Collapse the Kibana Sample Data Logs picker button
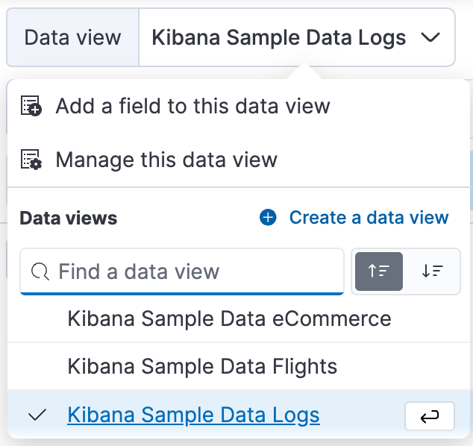The width and height of the screenshot is (473, 446). pos(278,37)
